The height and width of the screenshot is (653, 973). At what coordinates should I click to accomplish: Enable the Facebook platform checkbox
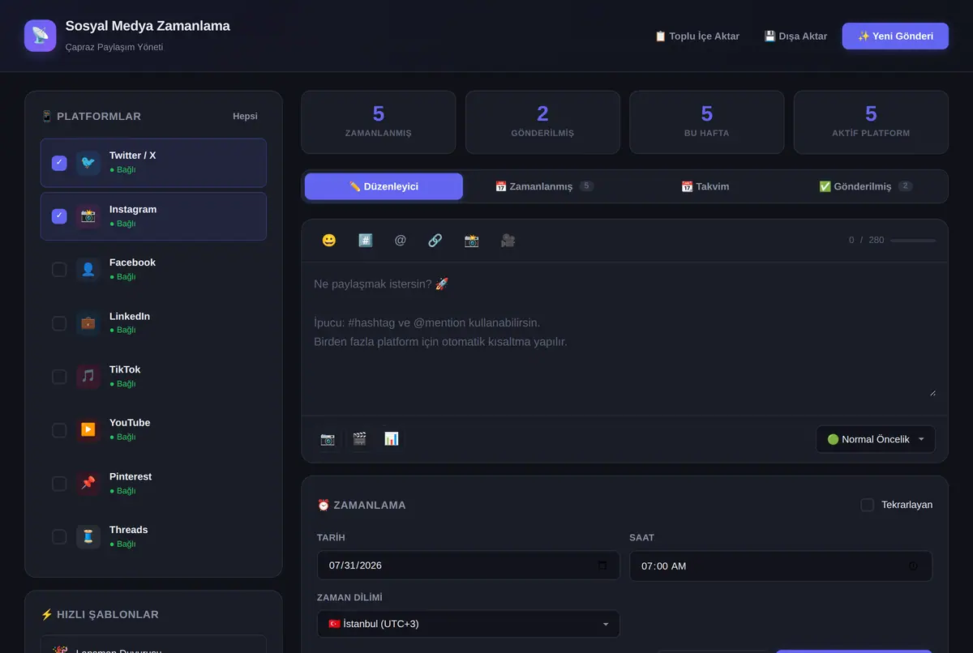59,270
